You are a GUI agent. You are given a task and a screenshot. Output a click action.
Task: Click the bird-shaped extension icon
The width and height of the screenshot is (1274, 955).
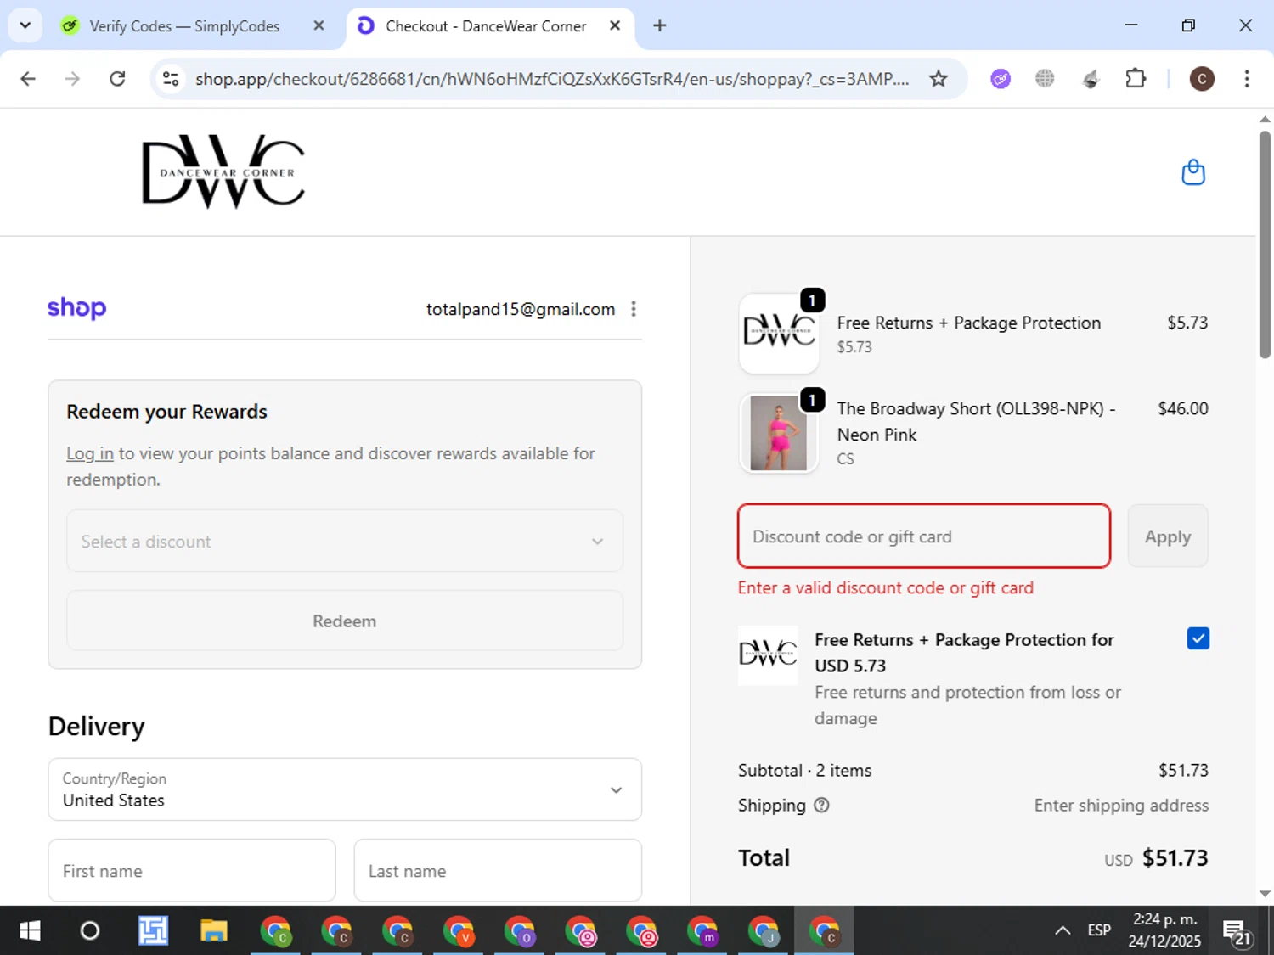pyautogui.click(x=1091, y=79)
